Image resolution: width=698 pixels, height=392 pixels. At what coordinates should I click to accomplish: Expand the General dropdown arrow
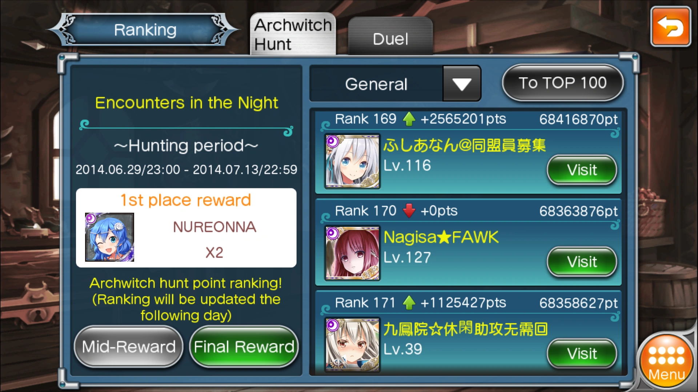tap(462, 84)
